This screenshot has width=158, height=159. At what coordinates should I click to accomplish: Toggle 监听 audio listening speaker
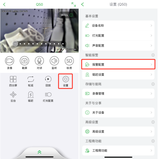pyautogui.click(x=54, y=61)
